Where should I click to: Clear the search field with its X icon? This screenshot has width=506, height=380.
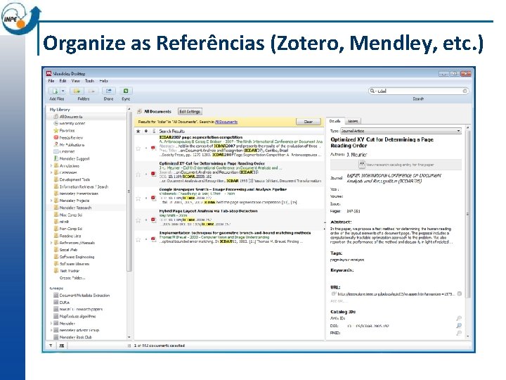coord(465,91)
